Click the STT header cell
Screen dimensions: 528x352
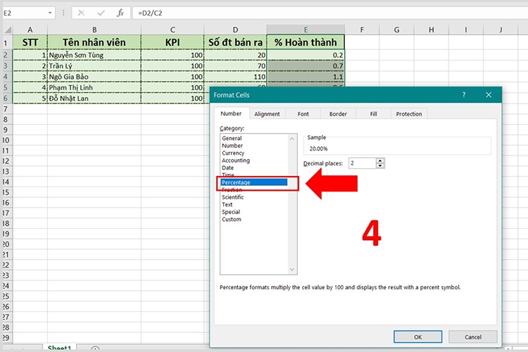click(x=30, y=42)
